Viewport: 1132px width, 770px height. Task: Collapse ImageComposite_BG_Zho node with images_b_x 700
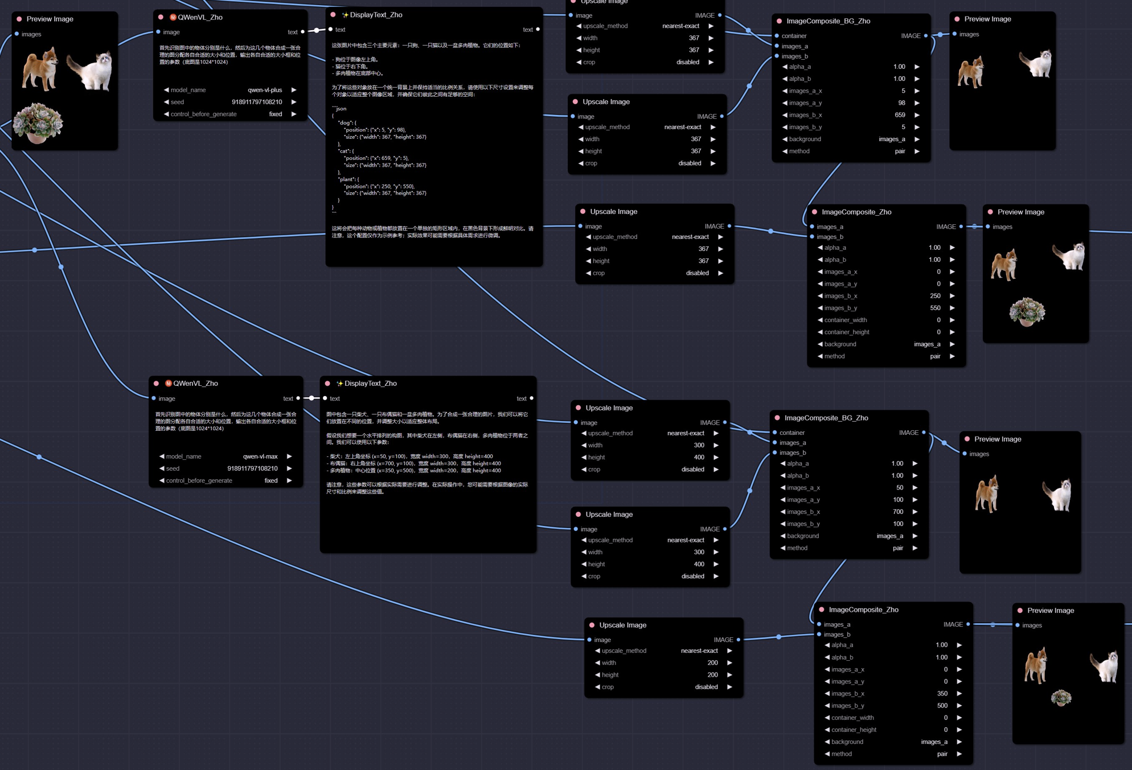[x=777, y=418]
